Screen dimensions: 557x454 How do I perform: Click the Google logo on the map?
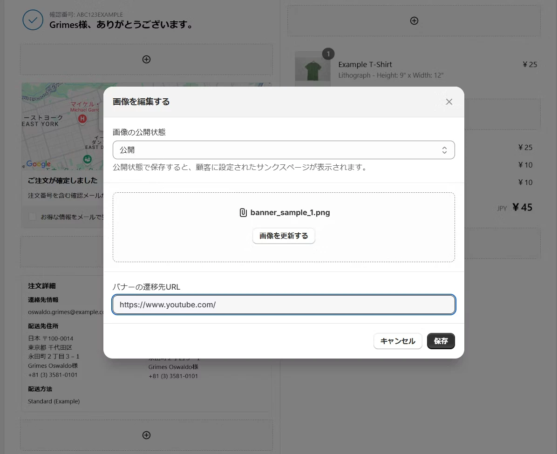pos(38,164)
